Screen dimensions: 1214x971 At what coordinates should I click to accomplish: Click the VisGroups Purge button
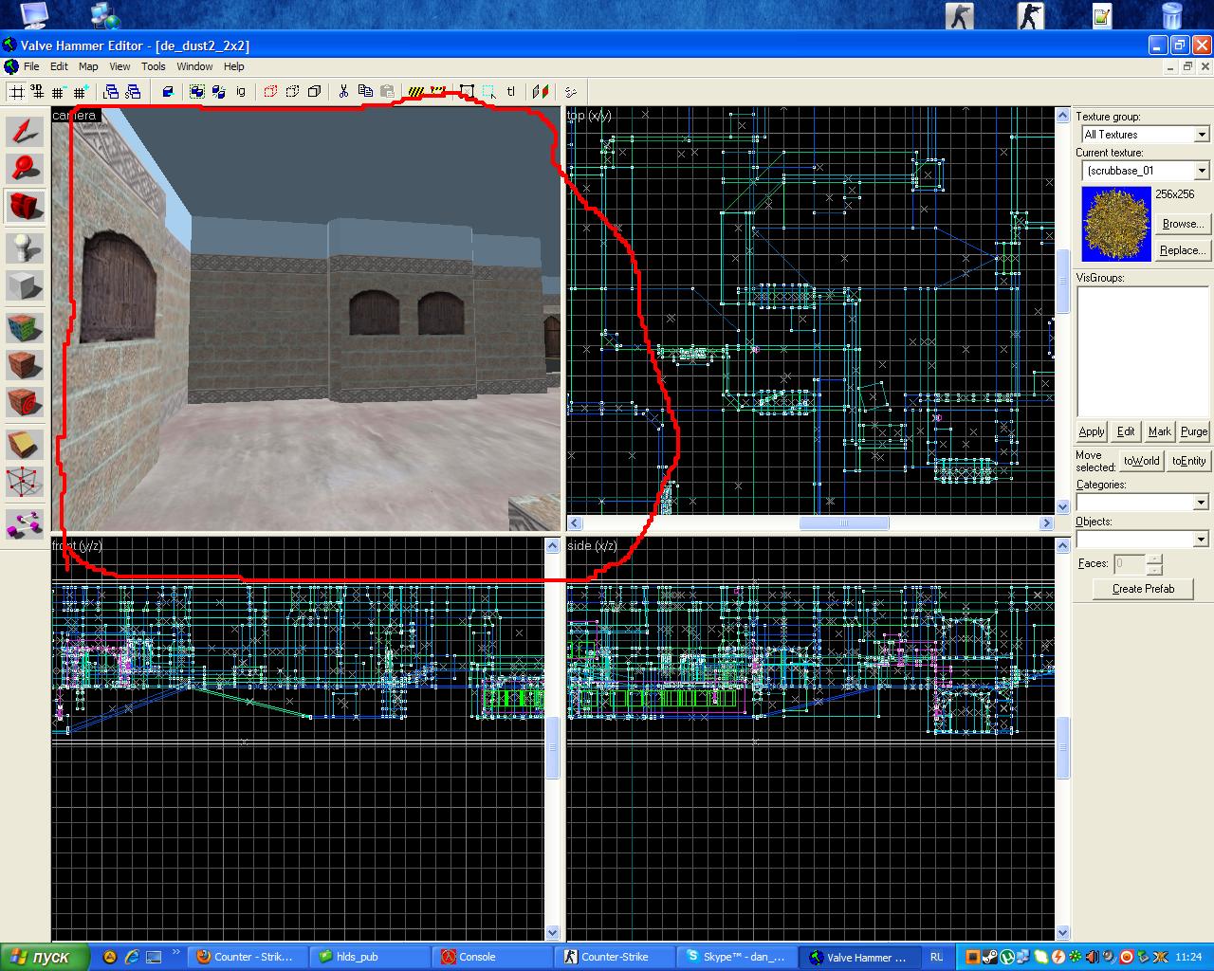click(1194, 431)
